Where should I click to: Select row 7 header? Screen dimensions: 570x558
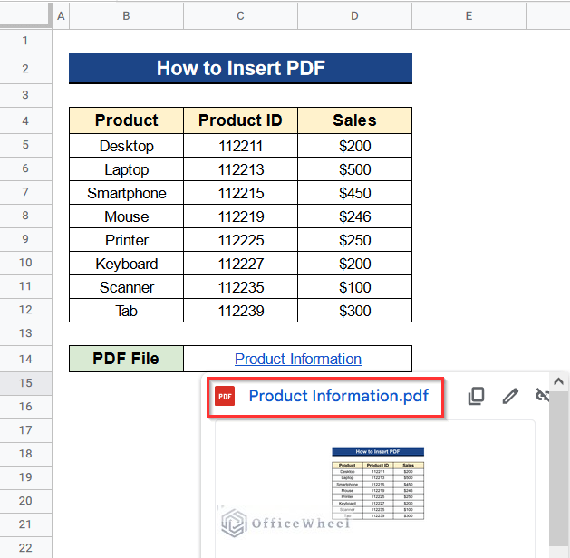[x=25, y=193]
